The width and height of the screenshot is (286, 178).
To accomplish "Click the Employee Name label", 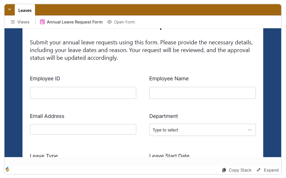I will tap(169, 78).
